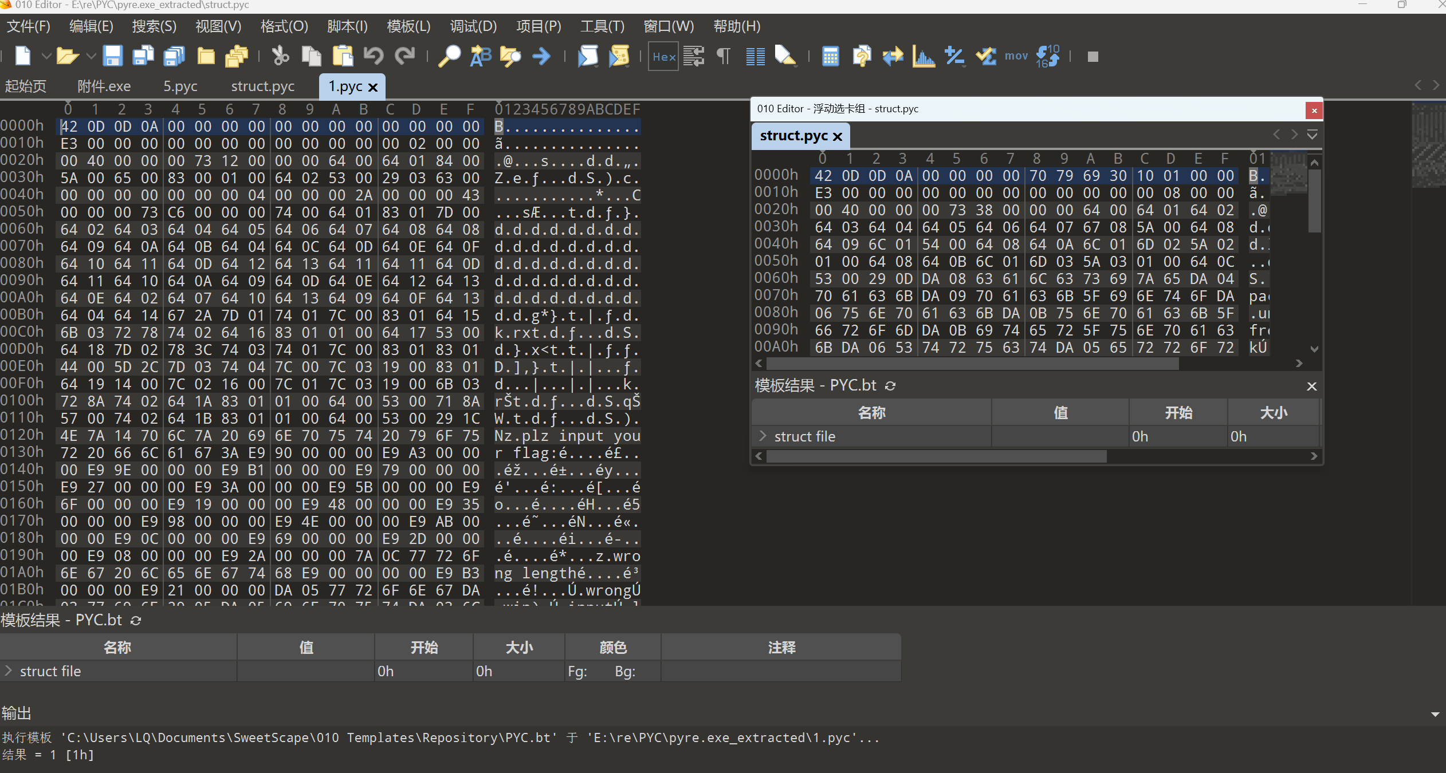Close the 1.pyc tab

pos(373,87)
